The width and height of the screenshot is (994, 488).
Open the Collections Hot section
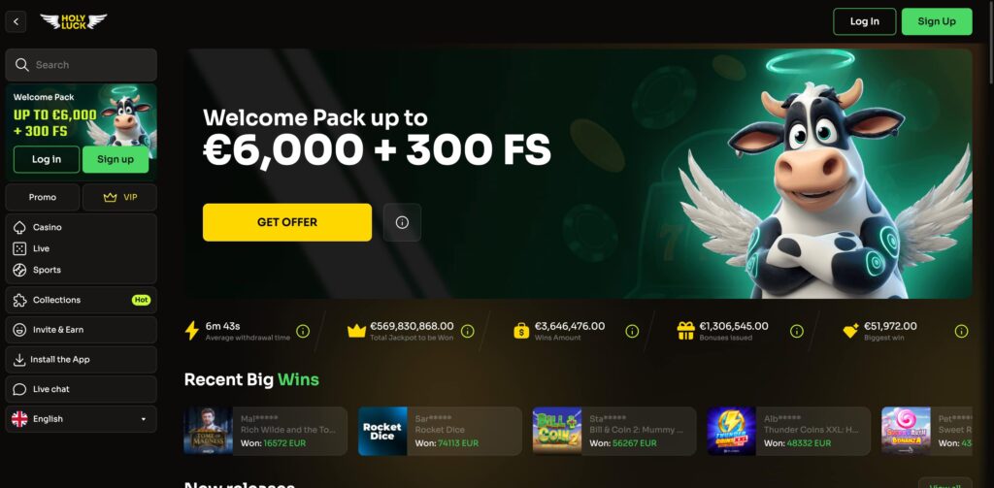point(82,300)
